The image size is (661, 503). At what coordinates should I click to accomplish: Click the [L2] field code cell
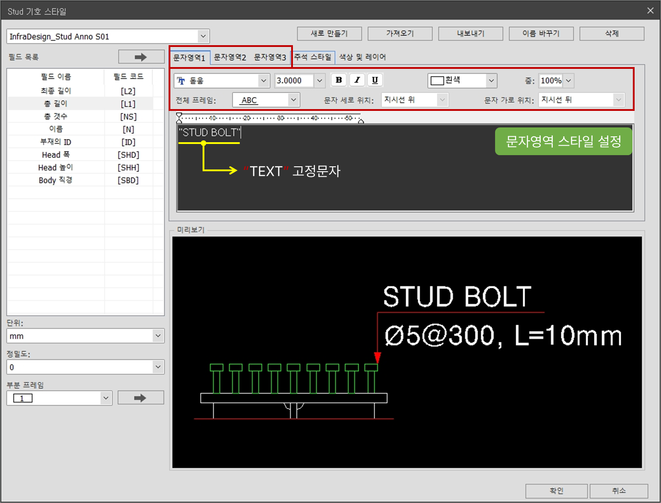coord(128,91)
